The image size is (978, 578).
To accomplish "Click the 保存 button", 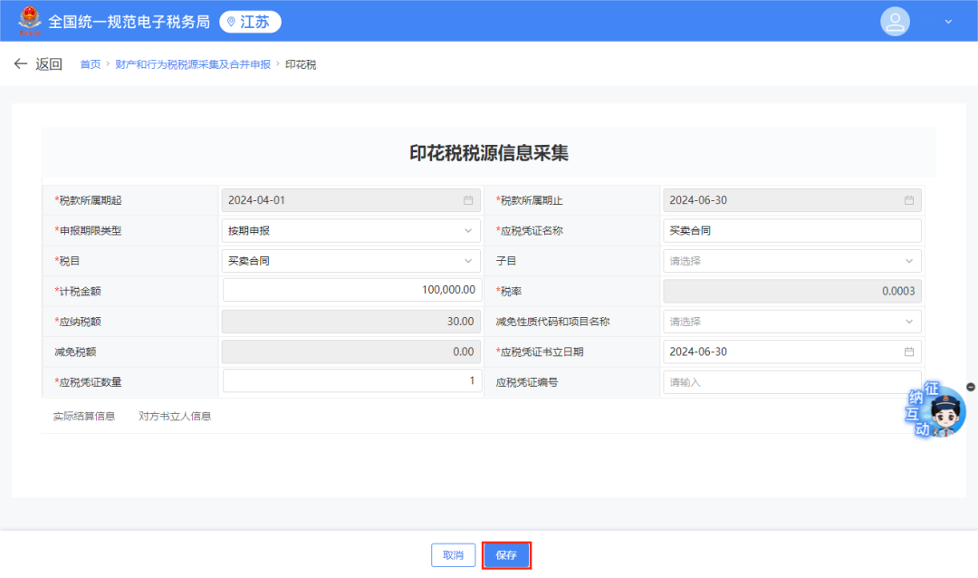I will [x=506, y=554].
